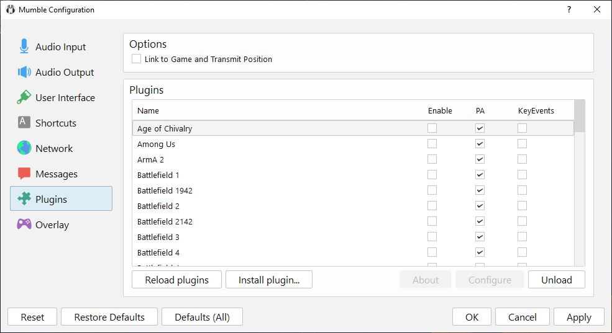Click the KeyEvents column header
The width and height of the screenshot is (612, 333).
[536, 110]
